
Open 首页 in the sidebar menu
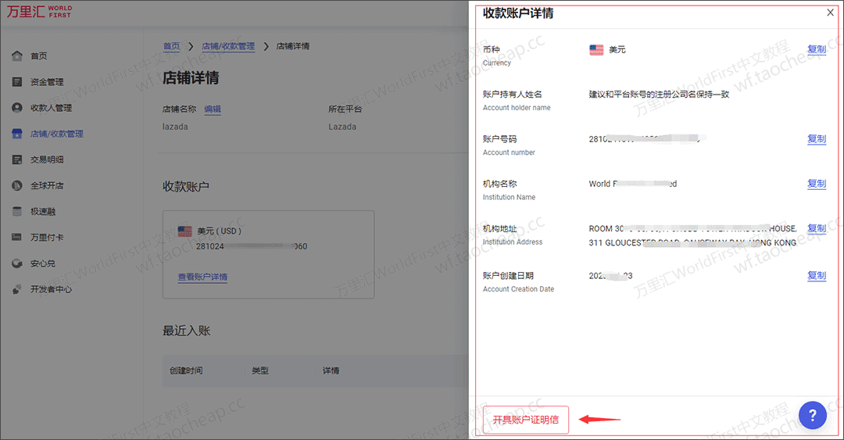[x=39, y=56]
